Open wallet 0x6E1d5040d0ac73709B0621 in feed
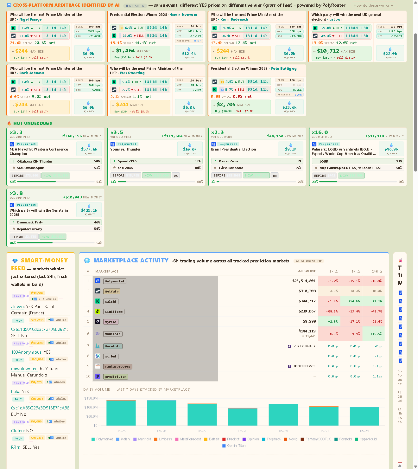Image resolution: width=418 pixels, height=469 pixels. 39,329
